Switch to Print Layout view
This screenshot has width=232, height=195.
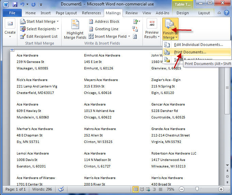click(135, 189)
